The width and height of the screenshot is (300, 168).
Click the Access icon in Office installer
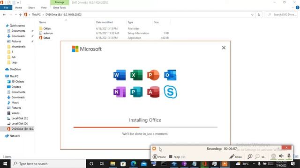click(153, 92)
